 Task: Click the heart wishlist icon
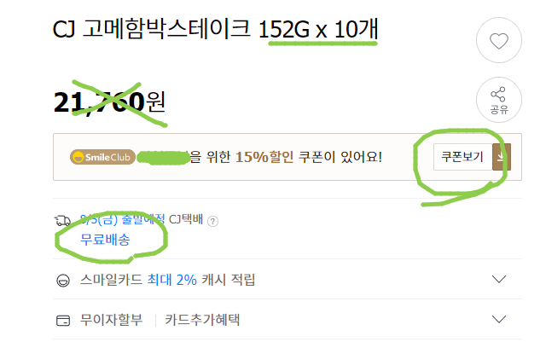(x=498, y=40)
